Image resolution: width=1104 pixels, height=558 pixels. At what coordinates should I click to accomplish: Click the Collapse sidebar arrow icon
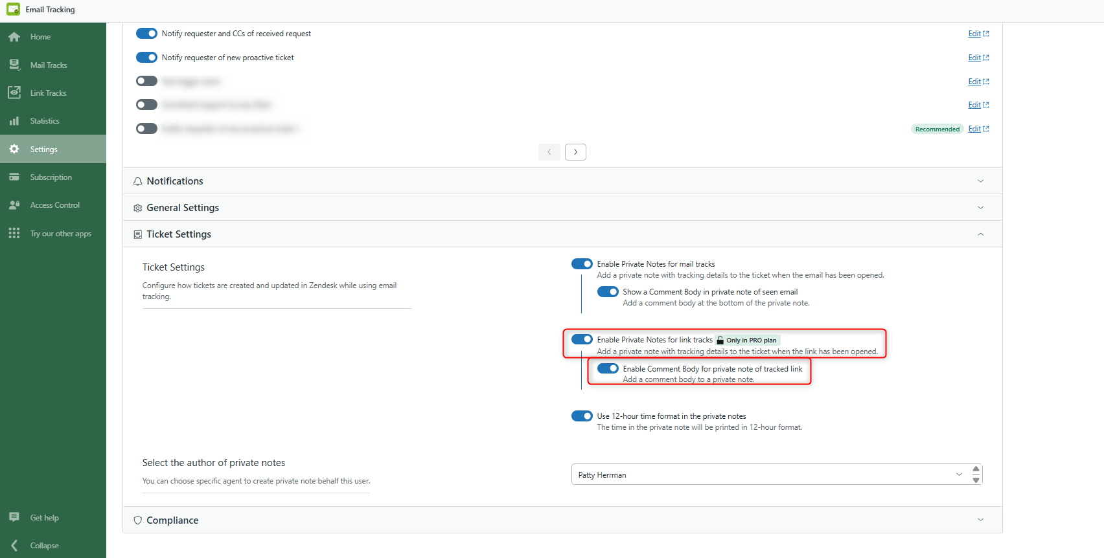coord(14,545)
